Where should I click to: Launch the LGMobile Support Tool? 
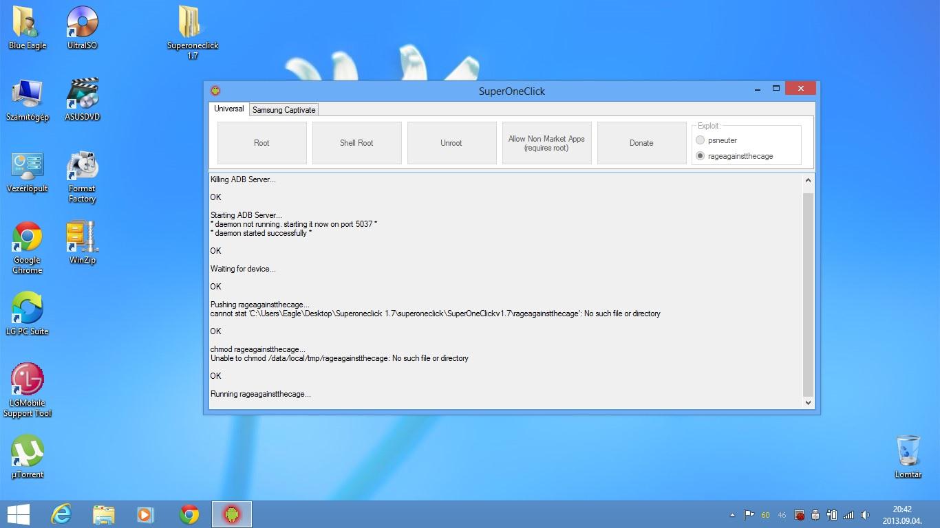[x=28, y=390]
